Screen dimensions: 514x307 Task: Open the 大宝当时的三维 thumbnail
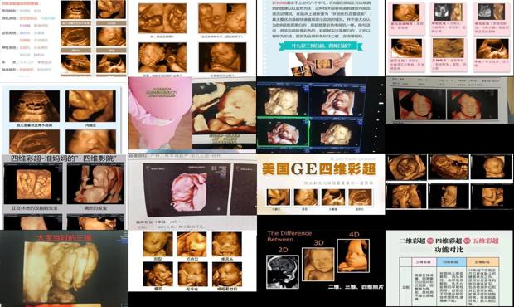(x=64, y=269)
